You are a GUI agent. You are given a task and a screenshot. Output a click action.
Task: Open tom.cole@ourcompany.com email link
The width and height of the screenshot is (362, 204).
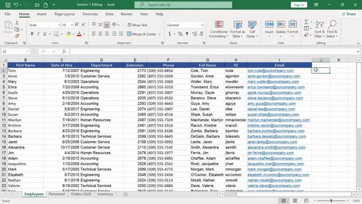[x=270, y=70]
